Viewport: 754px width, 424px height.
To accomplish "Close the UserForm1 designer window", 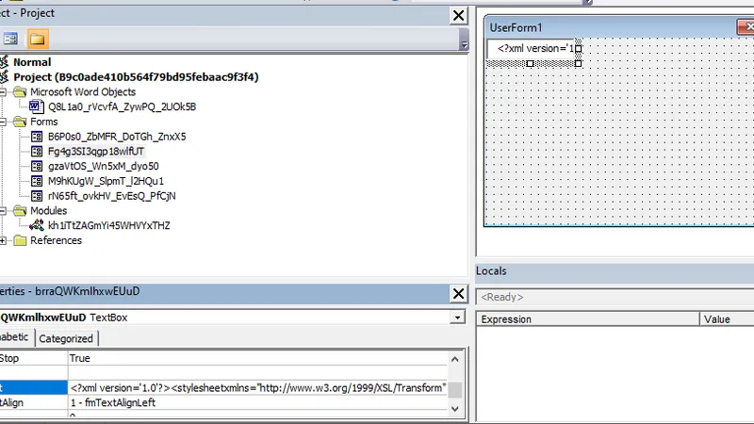I will coord(746,27).
